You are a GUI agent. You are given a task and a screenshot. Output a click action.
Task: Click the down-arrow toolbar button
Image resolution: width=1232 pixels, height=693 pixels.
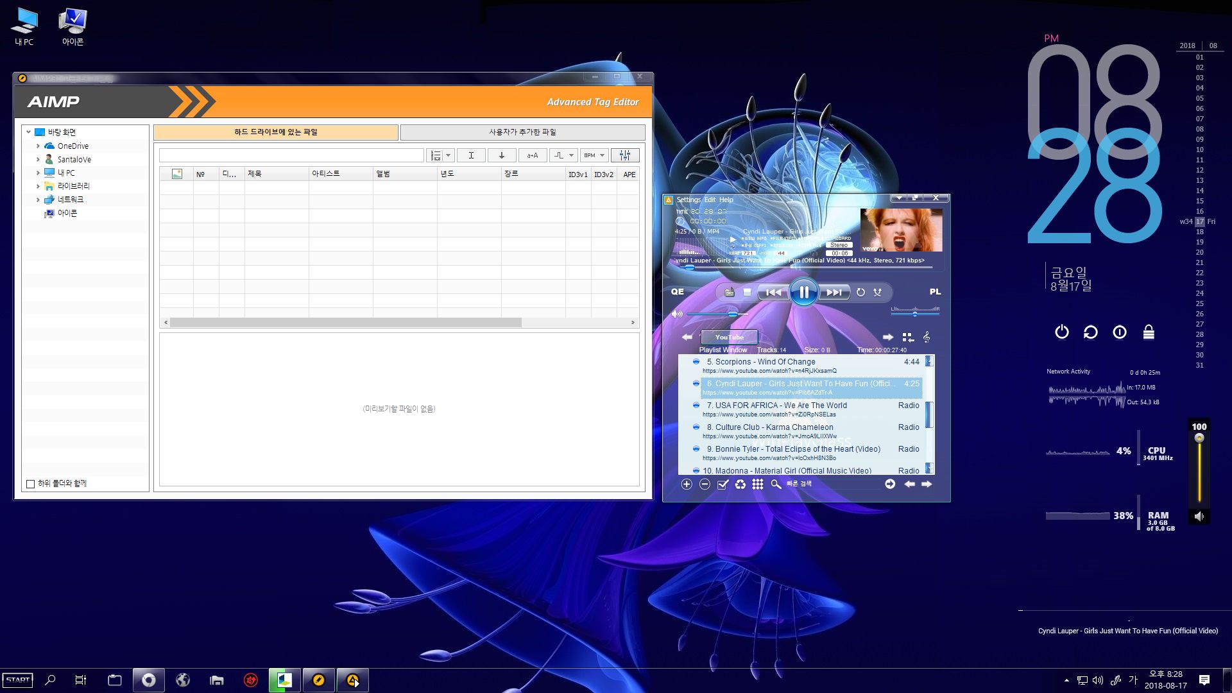(x=502, y=155)
